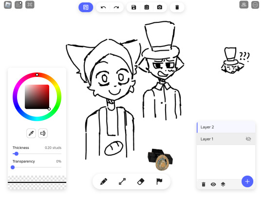The height and width of the screenshot is (197, 263).
Task: Click the text input color icon
Action: [x=43, y=133]
